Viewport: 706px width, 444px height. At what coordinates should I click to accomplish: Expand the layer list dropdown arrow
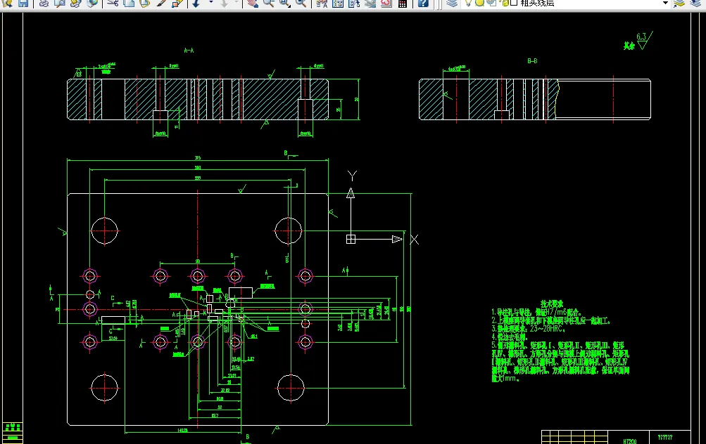click(665, 3)
